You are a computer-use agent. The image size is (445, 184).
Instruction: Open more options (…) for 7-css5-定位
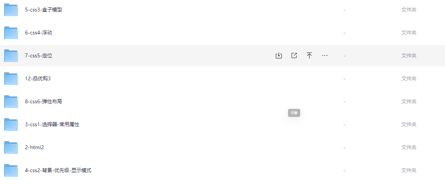325,55
